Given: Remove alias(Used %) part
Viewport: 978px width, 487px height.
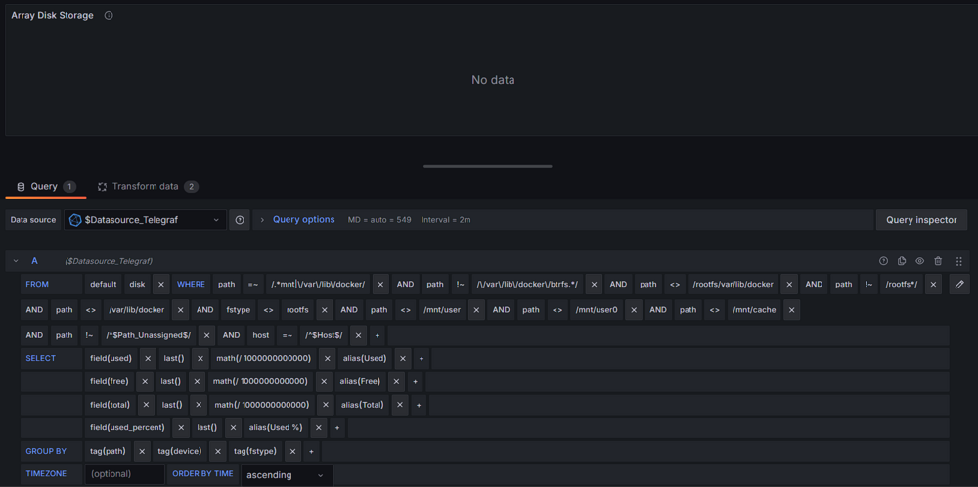Looking at the screenshot, I should pos(319,427).
